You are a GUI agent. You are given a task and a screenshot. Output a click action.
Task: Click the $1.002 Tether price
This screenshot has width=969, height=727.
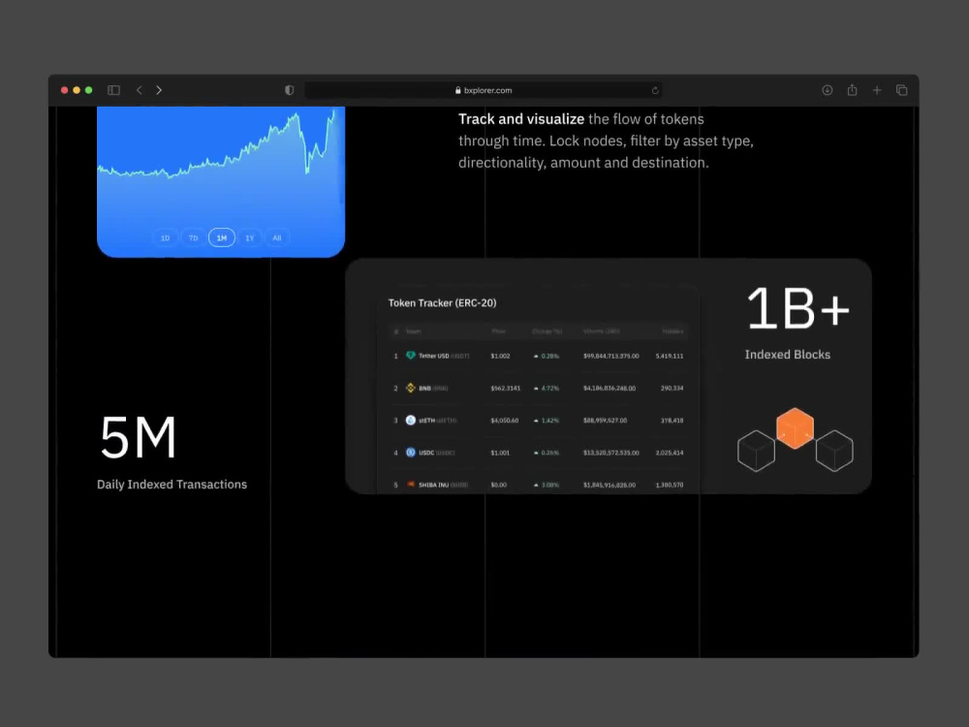(x=500, y=356)
